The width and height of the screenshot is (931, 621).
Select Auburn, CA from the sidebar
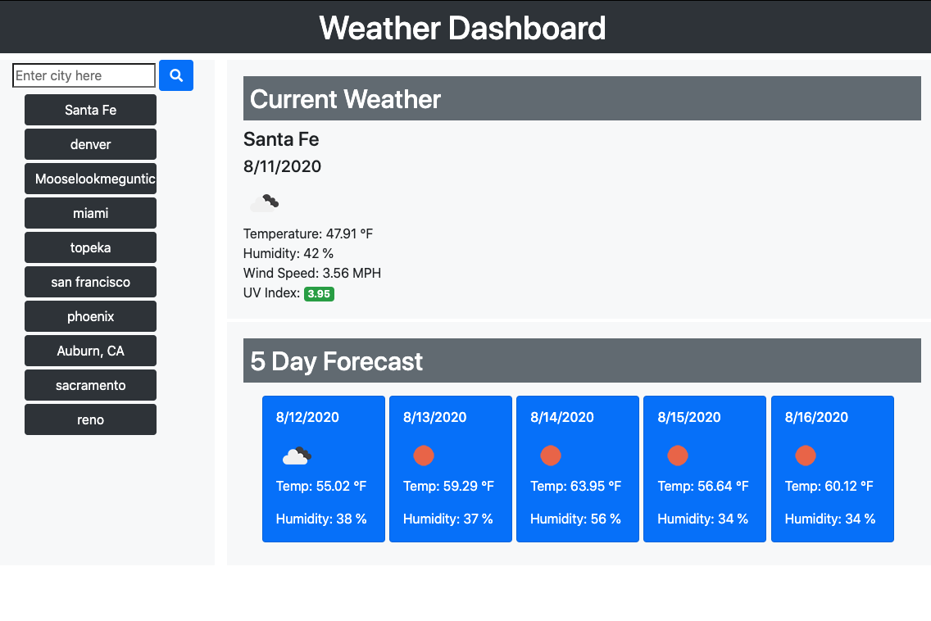point(90,351)
